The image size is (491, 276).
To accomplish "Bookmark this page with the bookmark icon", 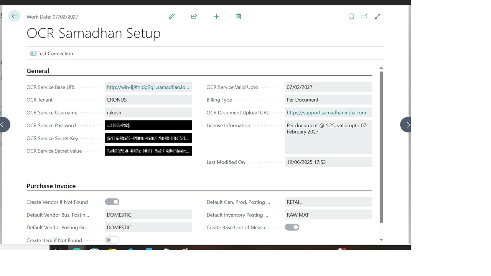I will [x=351, y=16].
